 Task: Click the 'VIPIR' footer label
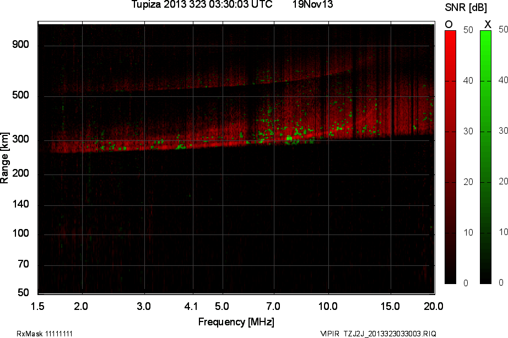(329, 334)
